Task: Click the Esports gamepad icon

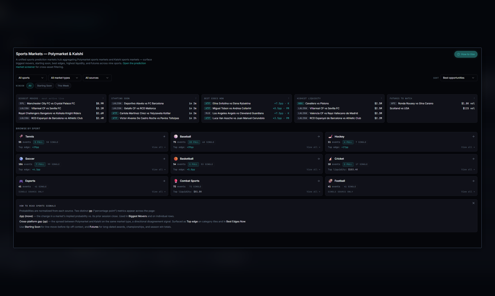Action: point(21,181)
